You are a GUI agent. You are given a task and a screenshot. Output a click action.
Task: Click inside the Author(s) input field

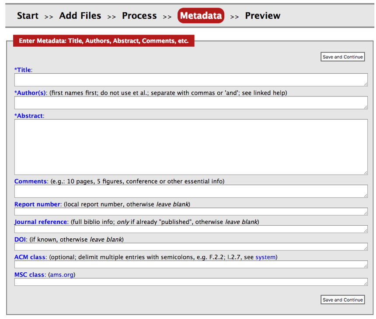click(x=190, y=103)
